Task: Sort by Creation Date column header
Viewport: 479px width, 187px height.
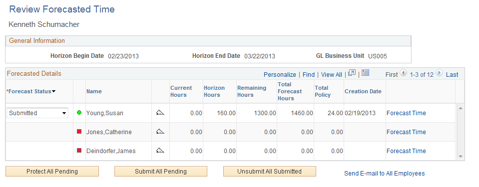Action: tap(363, 91)
